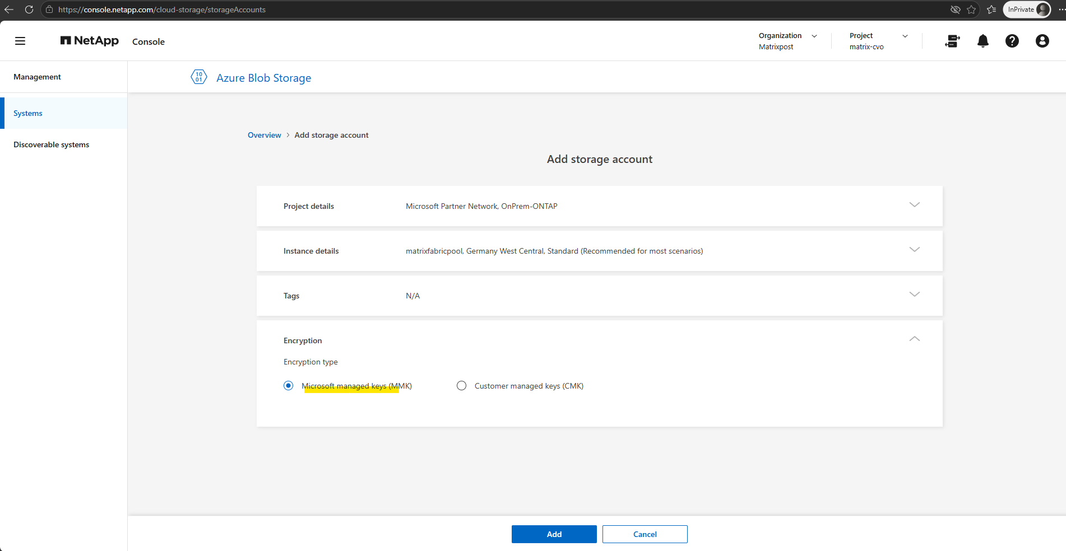Click the Add button
Viewport: 1066px width, 551px height.
[x=554, y=534]
